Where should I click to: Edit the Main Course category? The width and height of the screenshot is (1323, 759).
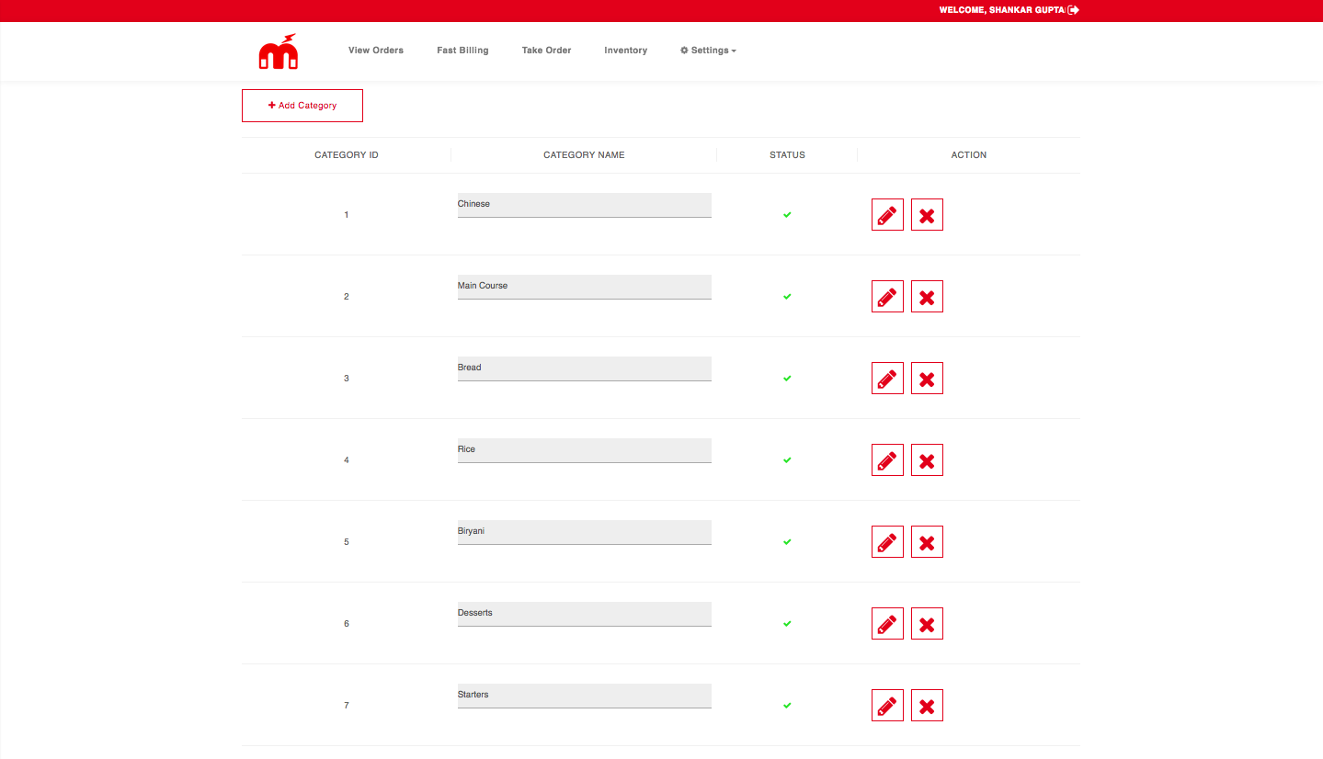(x=887, y=297)
